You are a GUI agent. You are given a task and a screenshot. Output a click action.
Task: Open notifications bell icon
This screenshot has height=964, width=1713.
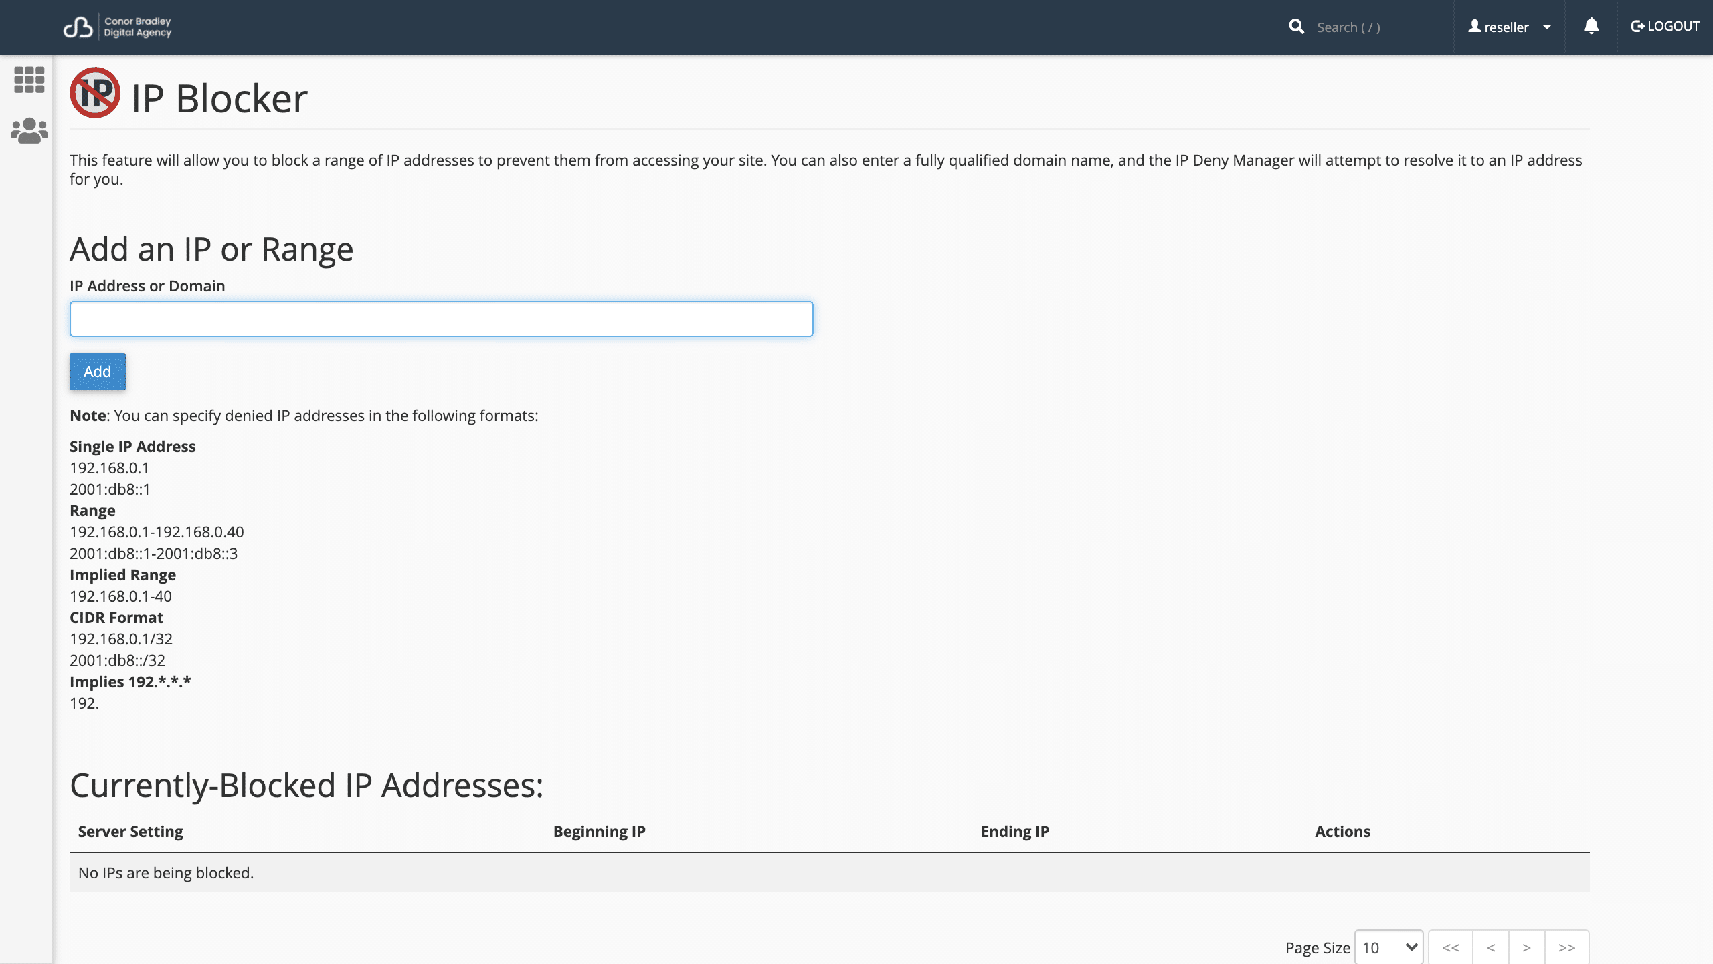click(1591, 27)
